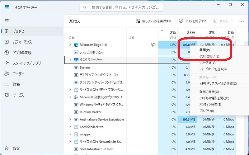This screenshot has width=249, height=155.
Task: Expand サービス ホスト: Network List row
Action: tap(70, 142)
